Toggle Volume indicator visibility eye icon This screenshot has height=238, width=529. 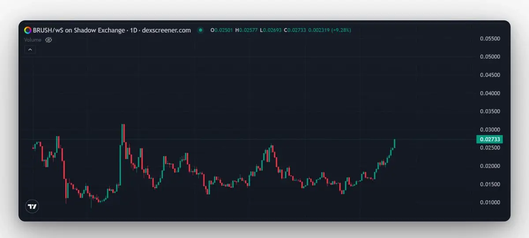click(49, 40)
